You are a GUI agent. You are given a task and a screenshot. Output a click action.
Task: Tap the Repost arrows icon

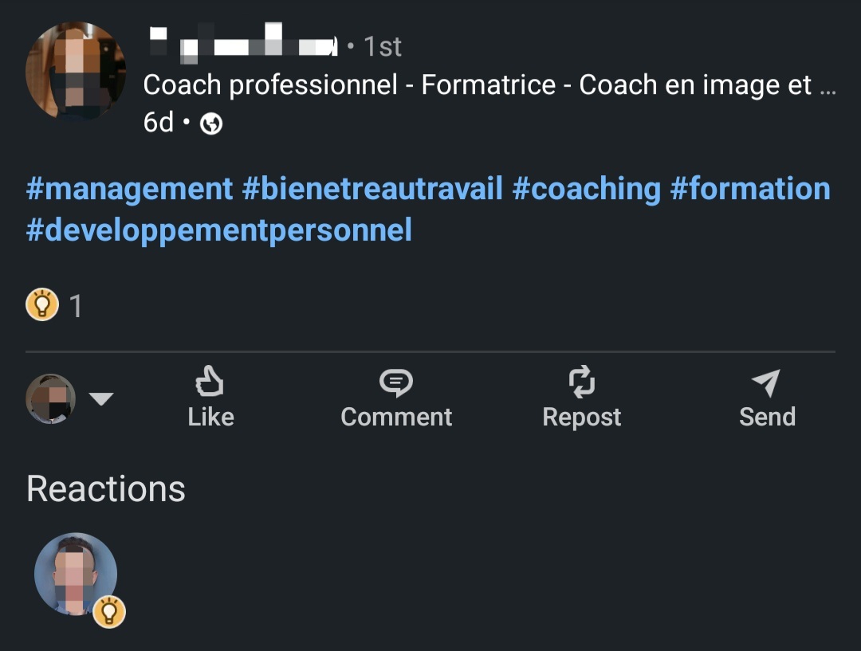pyautogui.click(x=581, y=382)
